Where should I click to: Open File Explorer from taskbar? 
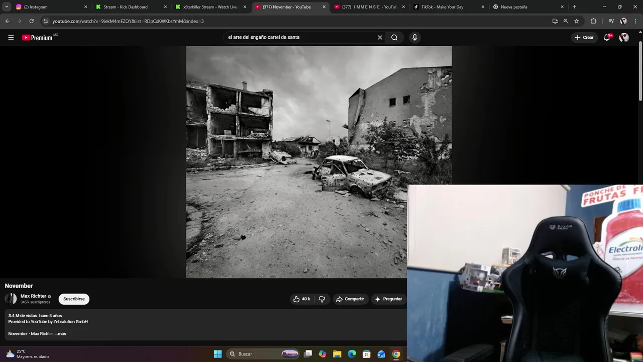pos(337,354)
